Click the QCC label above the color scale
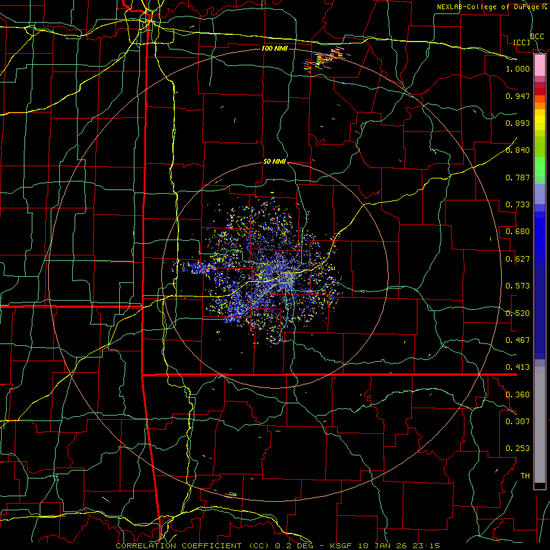550x550 pixels. click(537, 37)
